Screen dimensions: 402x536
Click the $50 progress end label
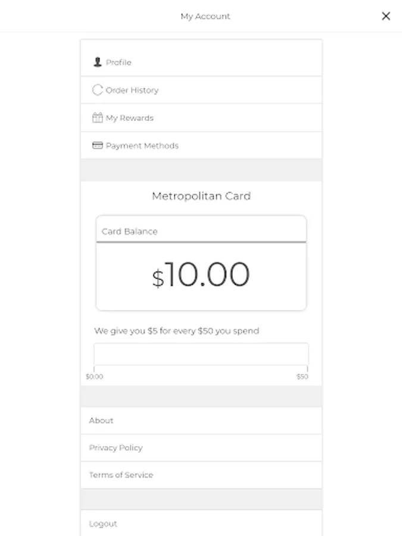(x=303, y=376)
